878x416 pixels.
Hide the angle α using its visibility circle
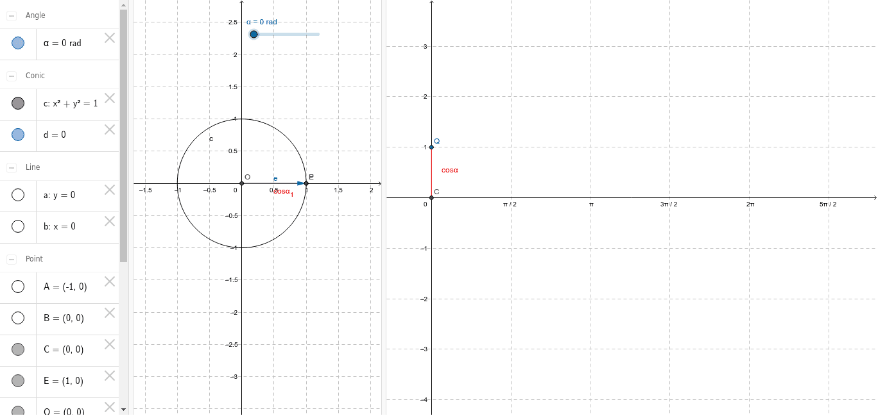pos(18,42)
